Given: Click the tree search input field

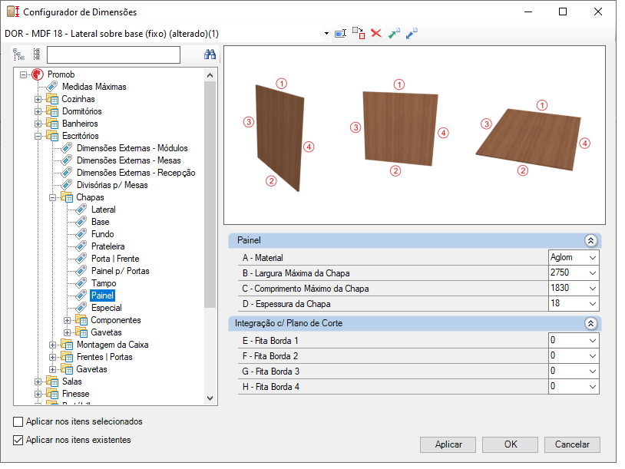Looking at the screenshot, I should pyautogui.click(x=114, y=55).
